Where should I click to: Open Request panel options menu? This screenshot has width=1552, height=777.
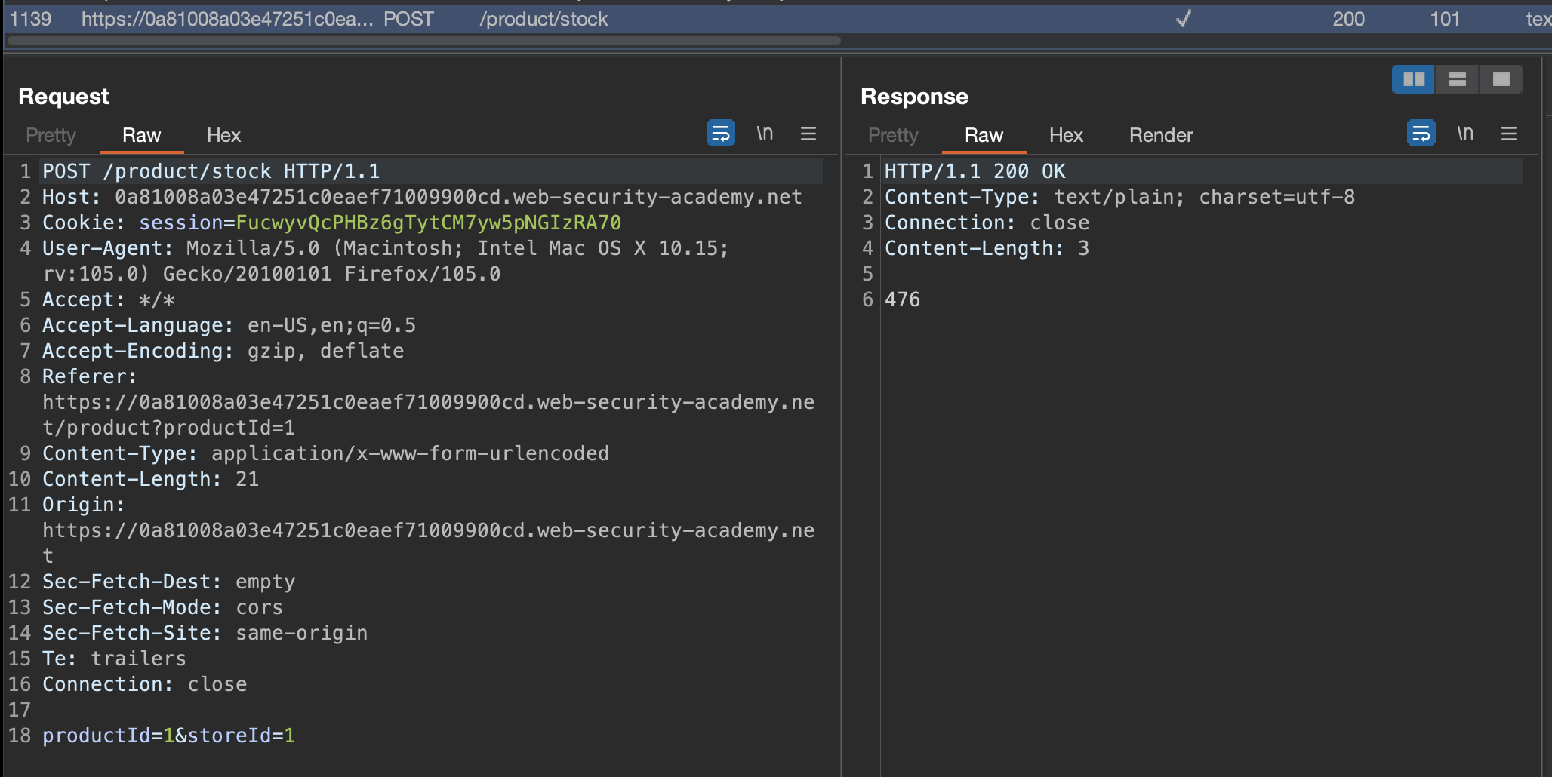point(808,134)
